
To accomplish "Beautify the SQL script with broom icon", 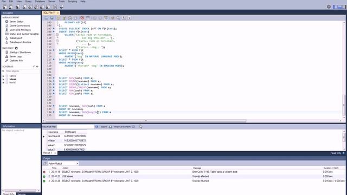I will click(x=113, y=18).
